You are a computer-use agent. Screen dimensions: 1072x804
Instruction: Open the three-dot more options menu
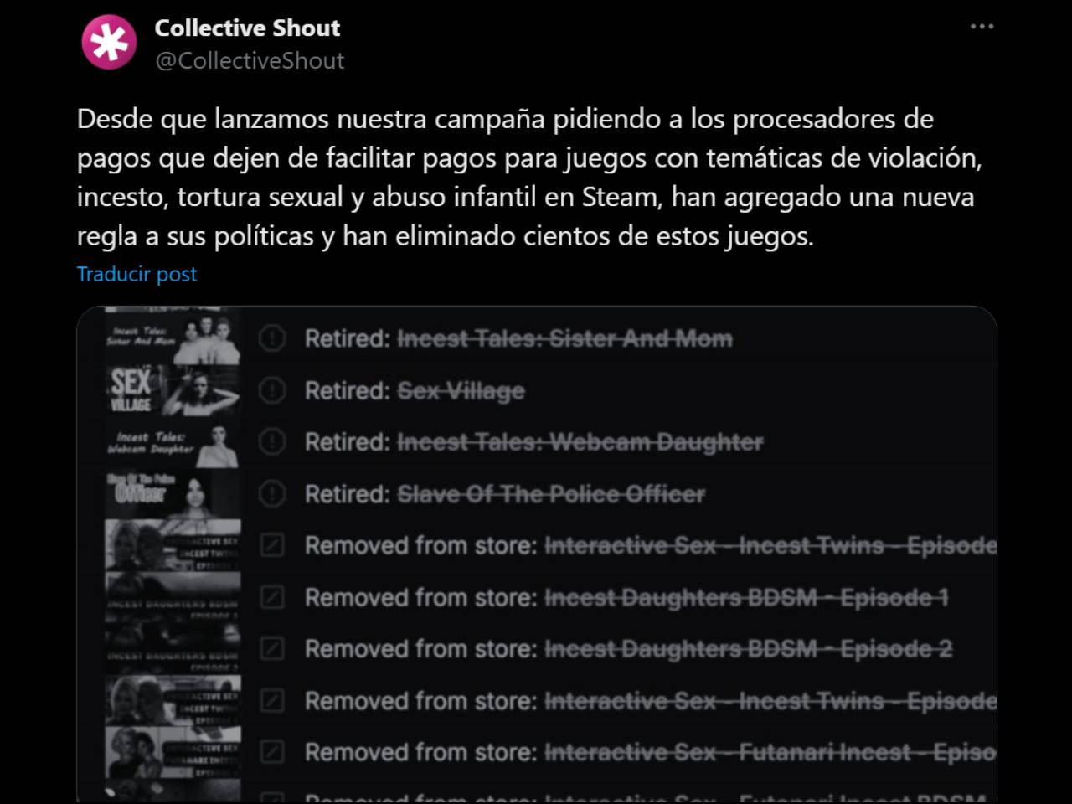coord(982,27)
